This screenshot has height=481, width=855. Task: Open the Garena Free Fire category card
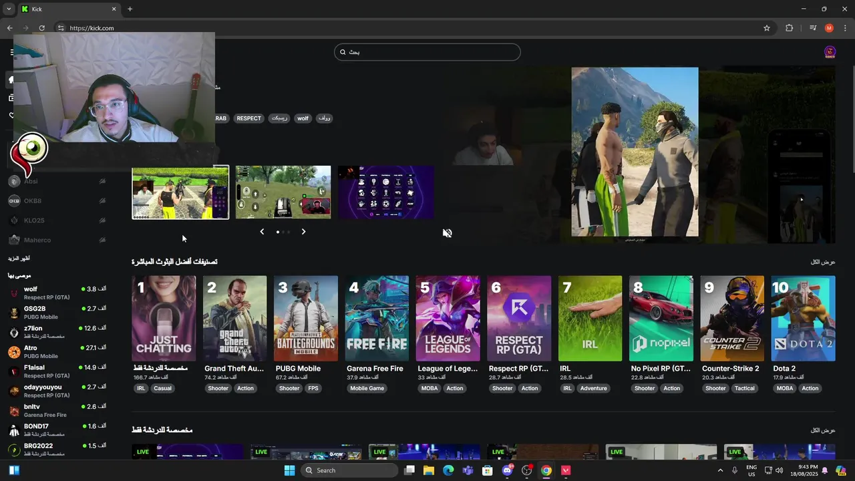pyautogui.click(x=377, y=319)
